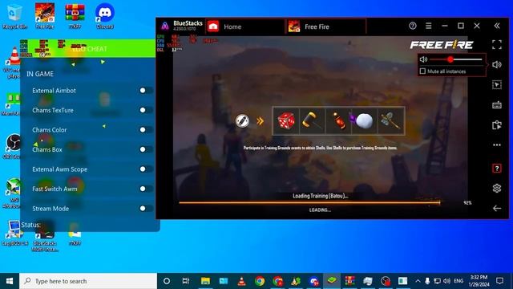Click the taskbar search box
Viewport: 513px width, 289px height.
[88, 281]
